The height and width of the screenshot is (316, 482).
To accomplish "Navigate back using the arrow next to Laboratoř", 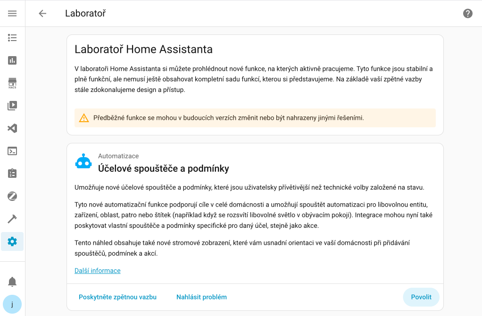I will [42, 13].
